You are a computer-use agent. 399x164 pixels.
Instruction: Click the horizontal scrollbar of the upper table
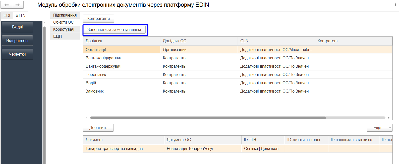(x=208, y=118)
